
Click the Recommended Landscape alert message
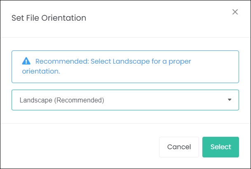[x=106, y=66]
